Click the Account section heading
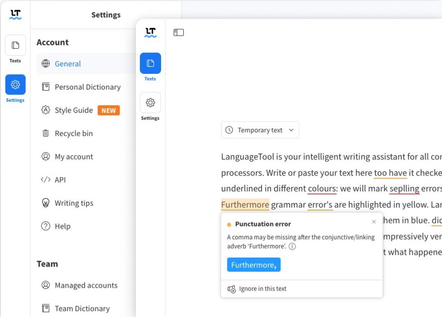The height and width of the screenshot is (317, 442). [x=53, y=42]
